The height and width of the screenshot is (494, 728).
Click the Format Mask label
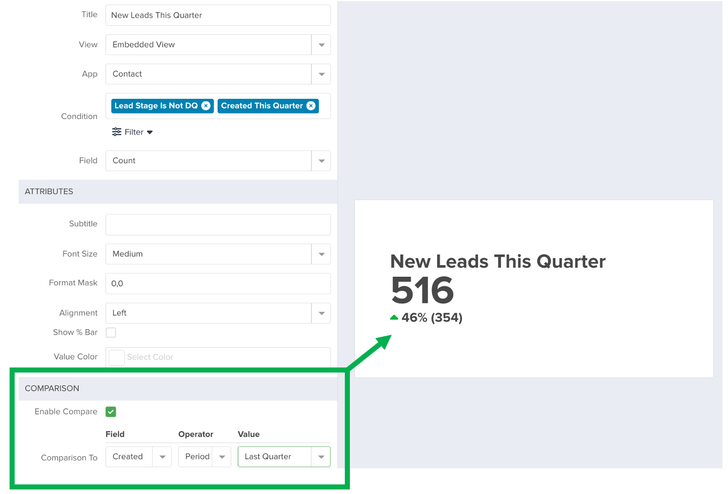73,283
